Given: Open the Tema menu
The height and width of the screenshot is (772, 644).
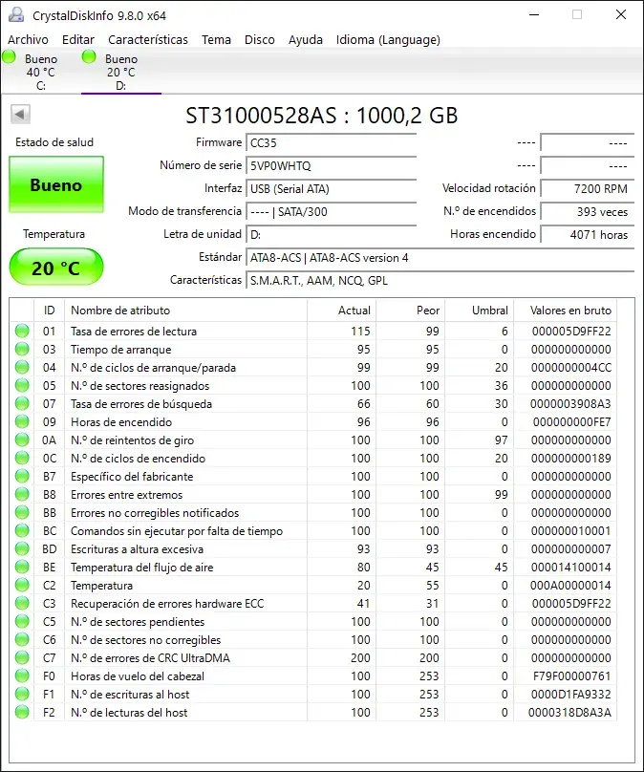Looking at the screenshot, I should point(216,40).
